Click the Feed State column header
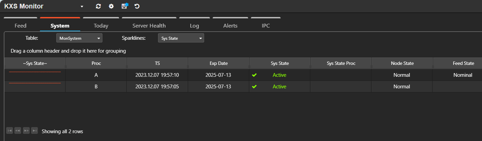 coord(457,63)
